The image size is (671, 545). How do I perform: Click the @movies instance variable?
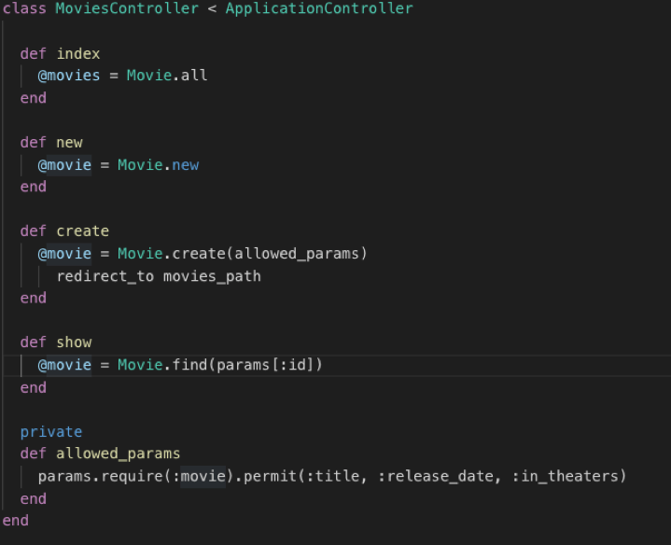pyautogui.click(x=69, y=76)
